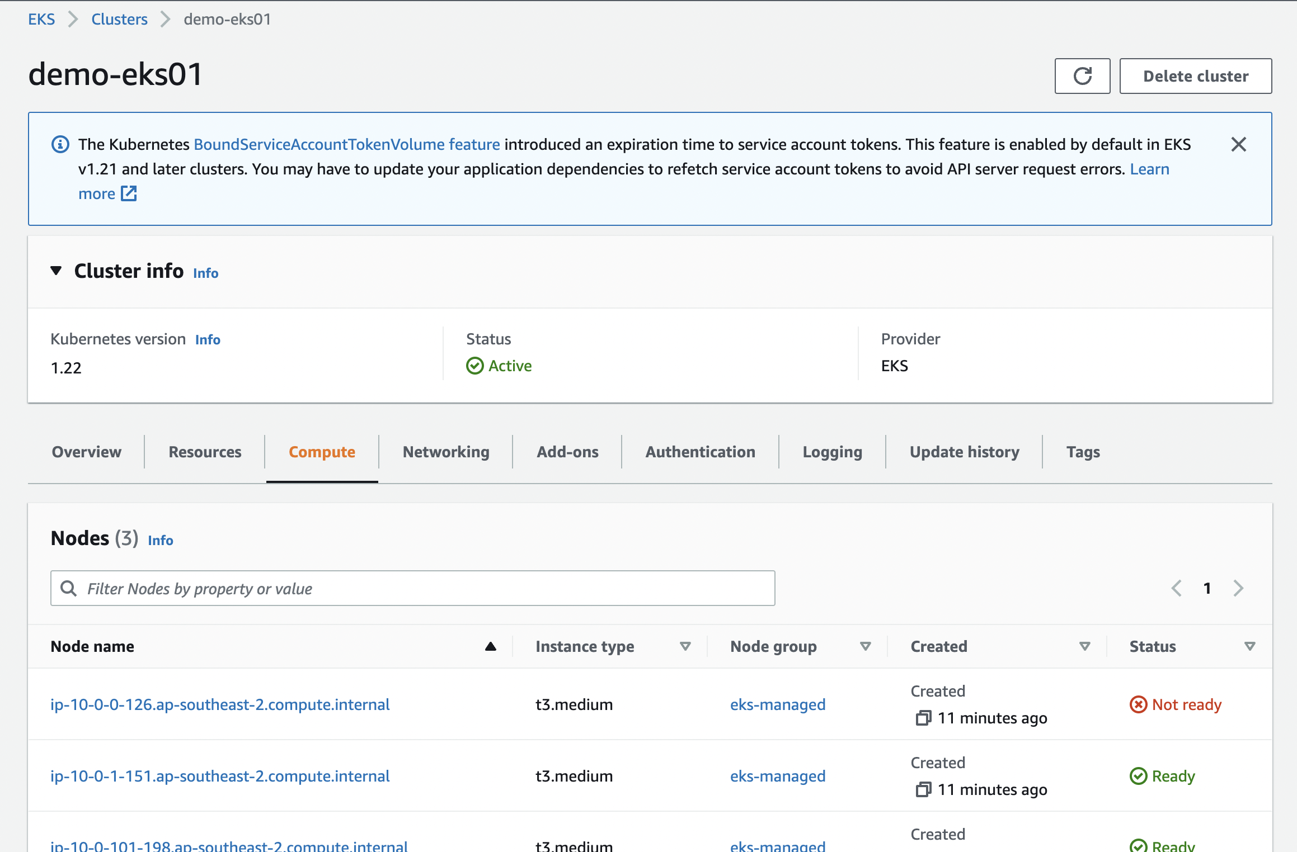Open node ip-10-0-0-126 details link
The image size is (1297, 852).
pyautogui.click(x=220, y=704)
